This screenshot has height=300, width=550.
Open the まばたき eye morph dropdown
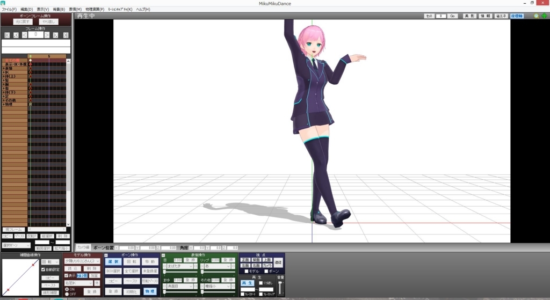(x=180, y=266)
